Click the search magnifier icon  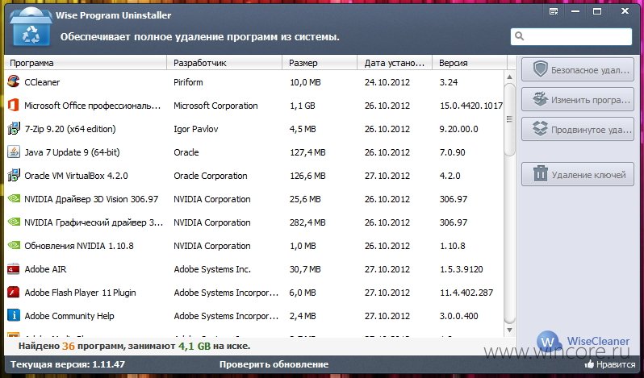tap(520, 36)
